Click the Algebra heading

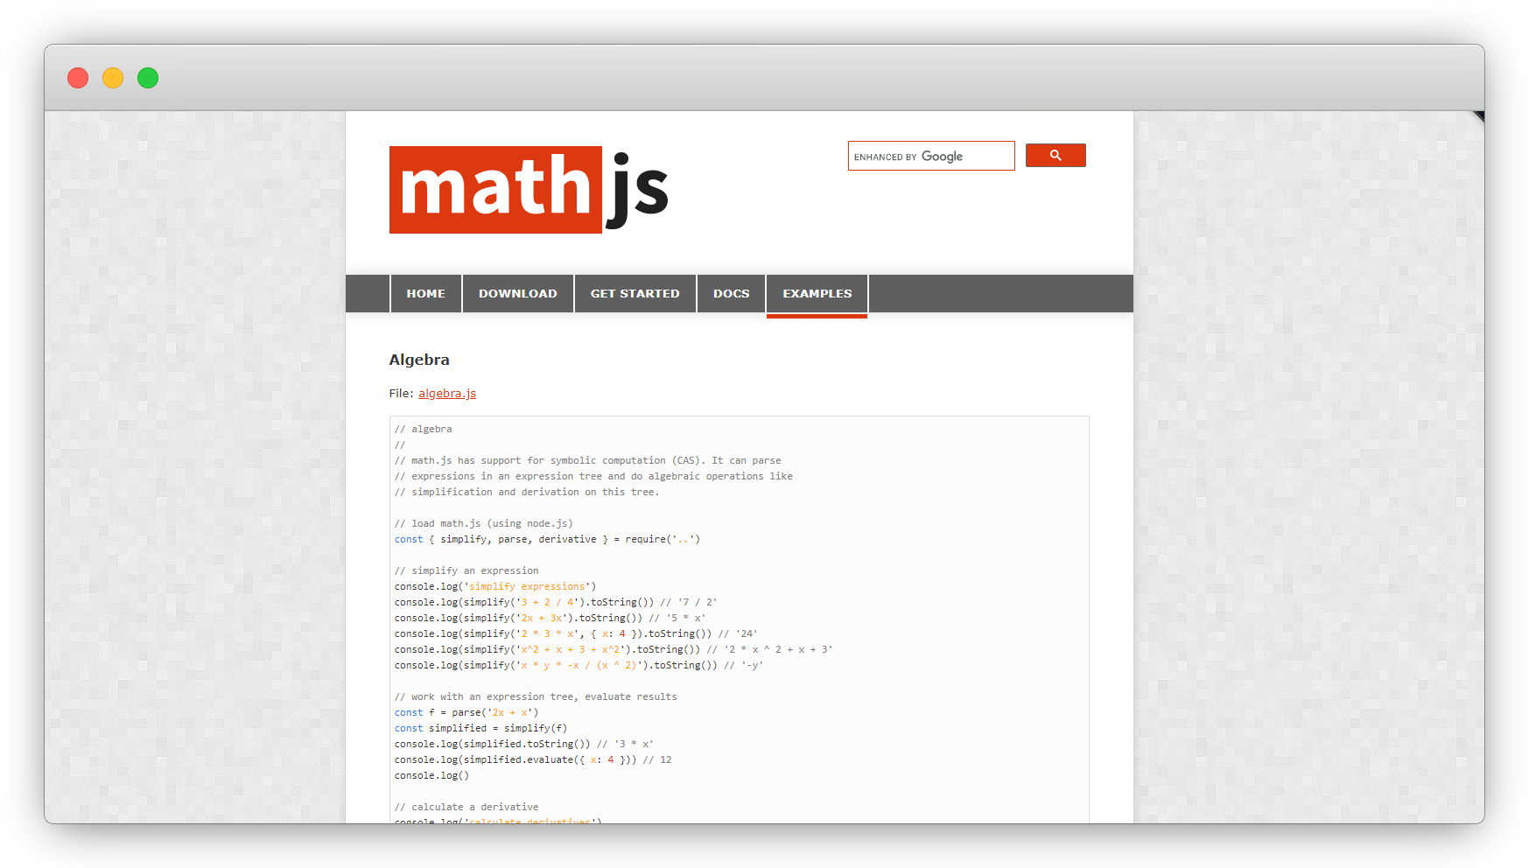pos(419,360)
